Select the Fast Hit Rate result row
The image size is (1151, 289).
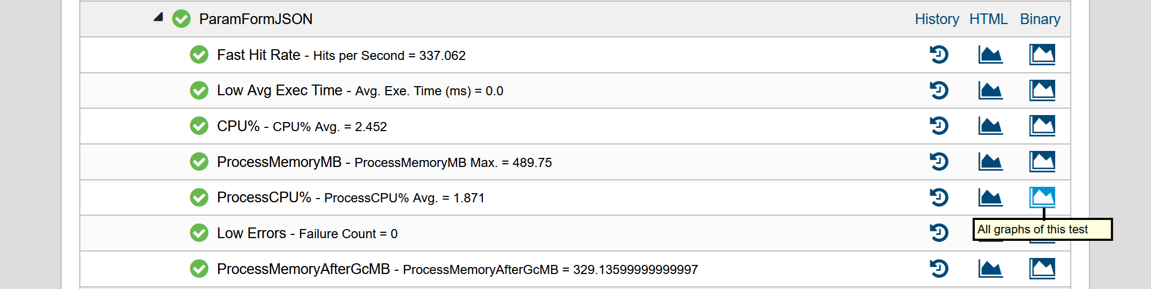[575, 55]
